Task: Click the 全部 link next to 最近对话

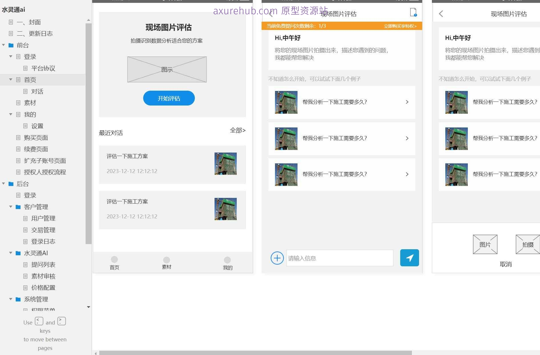Action: (x=238, y=131)
